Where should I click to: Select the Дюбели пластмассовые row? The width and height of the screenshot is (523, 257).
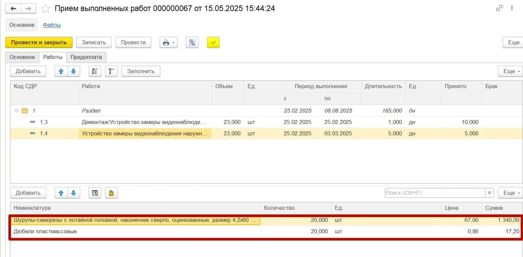coord(266,231)
